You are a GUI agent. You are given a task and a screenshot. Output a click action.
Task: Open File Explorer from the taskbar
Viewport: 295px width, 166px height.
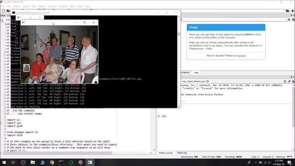(33, 162)
